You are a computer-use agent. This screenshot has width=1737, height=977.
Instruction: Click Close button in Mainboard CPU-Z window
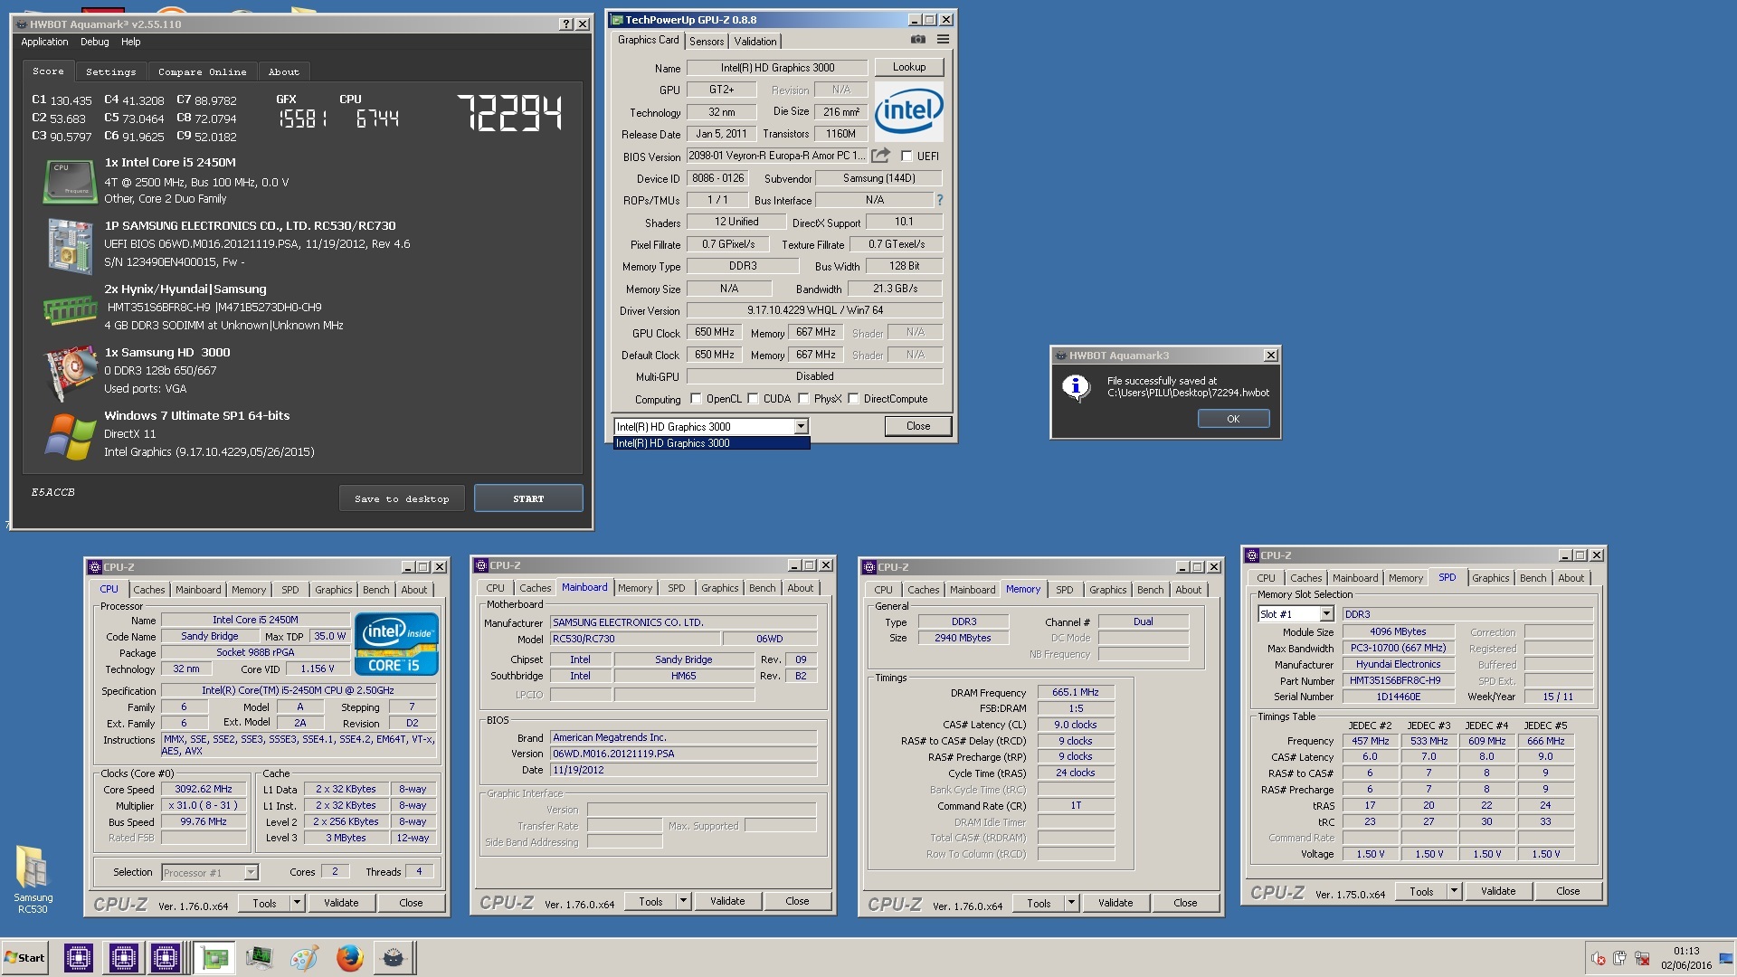coord(797,901)
